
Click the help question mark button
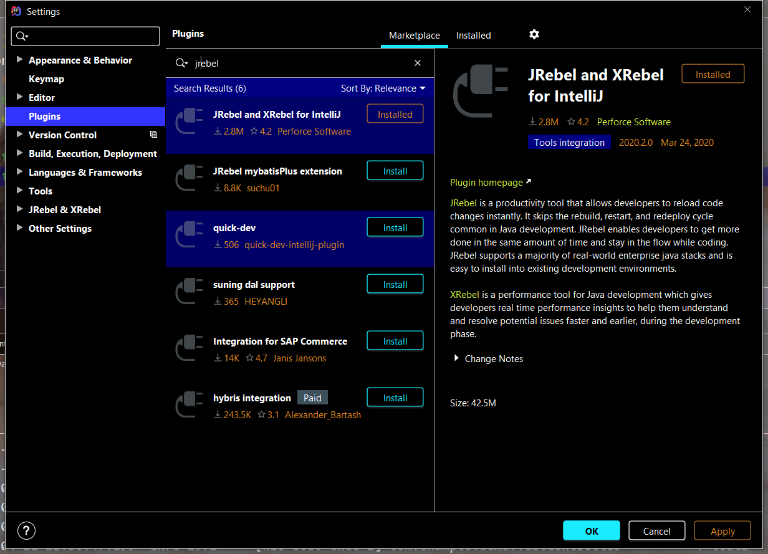26,530
